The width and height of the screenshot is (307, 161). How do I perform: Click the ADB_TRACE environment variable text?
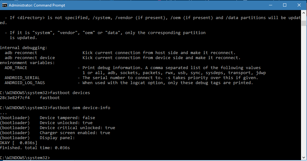16,68
